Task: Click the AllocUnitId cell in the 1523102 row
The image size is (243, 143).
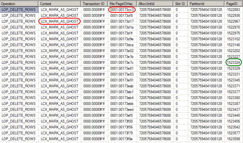Action: (x=155, y=39)
